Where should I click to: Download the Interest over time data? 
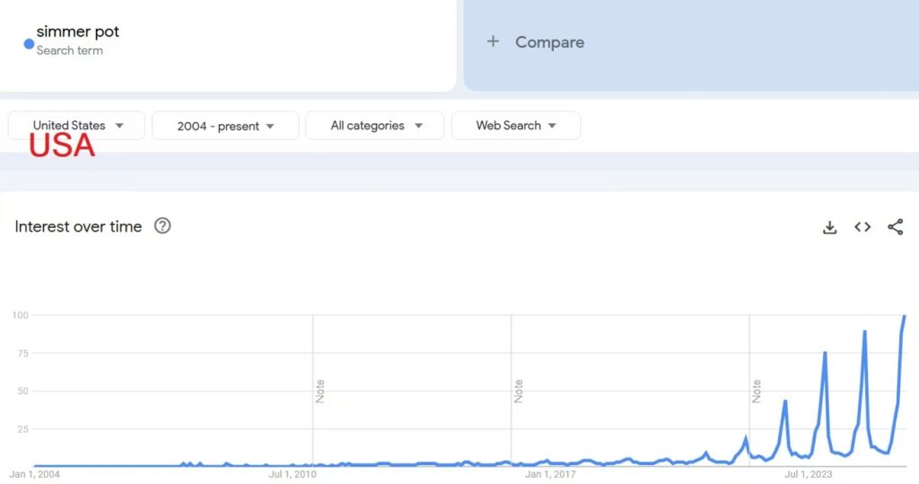[x=829, y=227]
